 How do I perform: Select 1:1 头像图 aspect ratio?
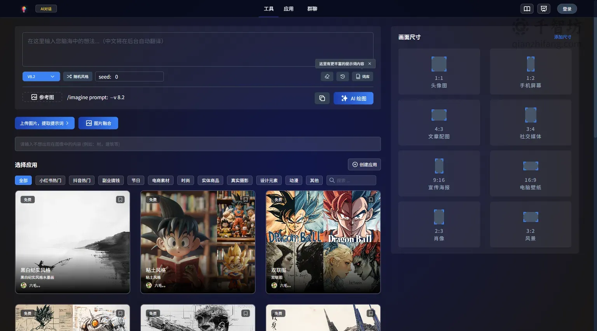(x=439, y=71)
